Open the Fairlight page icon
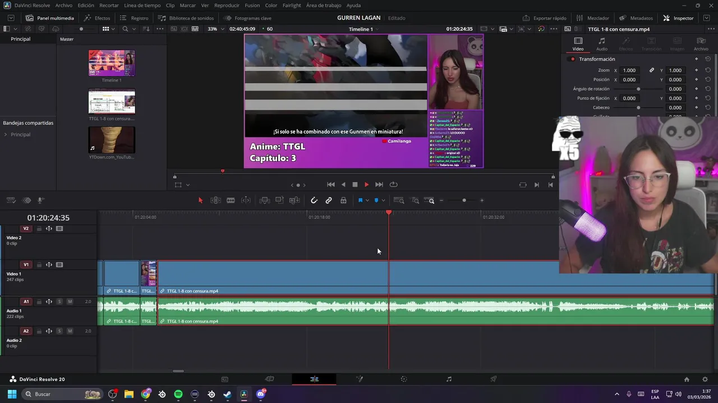The width and height of the screenshot is (718, 403). (x=449, y=379)
